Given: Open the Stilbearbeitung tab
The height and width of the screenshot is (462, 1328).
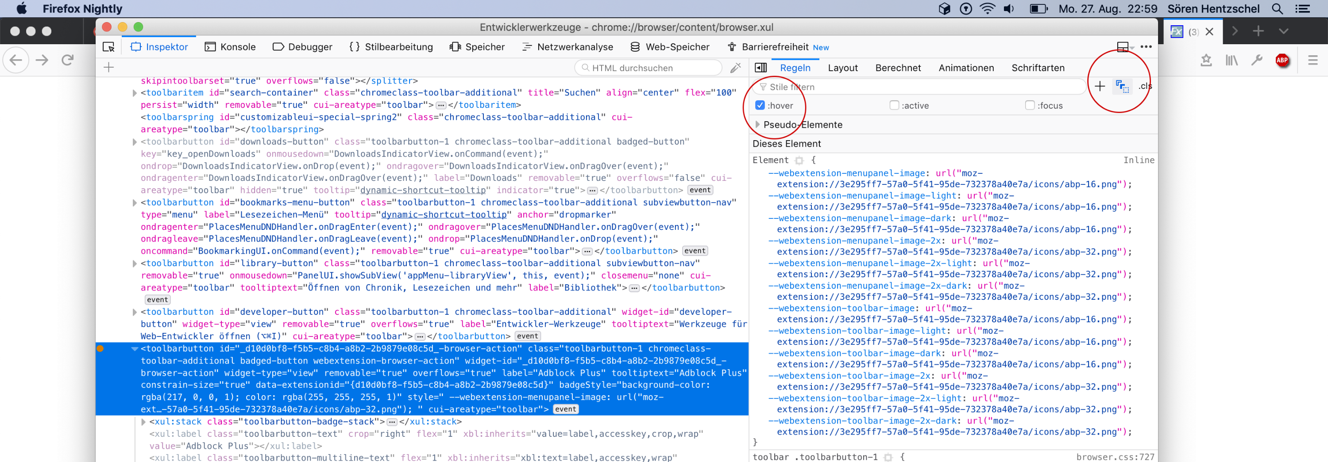Looking at the screenshot, I should coord(391,47).
